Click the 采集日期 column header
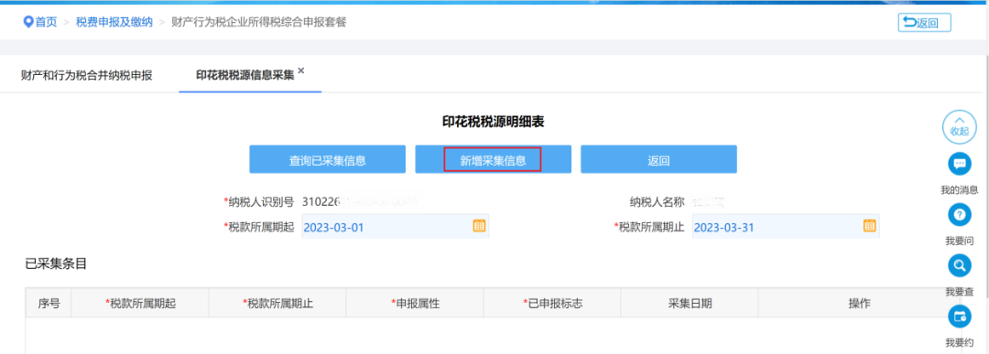The height and width of the screenshot is (354, 989). tap(690, 303)
